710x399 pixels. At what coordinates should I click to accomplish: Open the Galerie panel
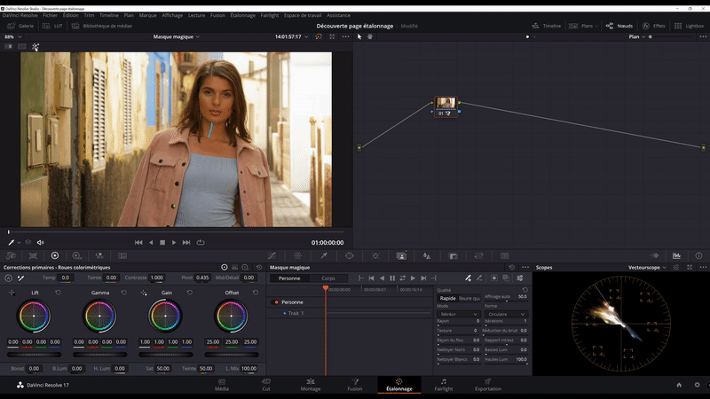21,26
